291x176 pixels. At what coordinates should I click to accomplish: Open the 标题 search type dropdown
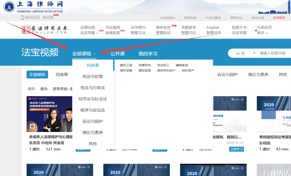coord(246,53)
